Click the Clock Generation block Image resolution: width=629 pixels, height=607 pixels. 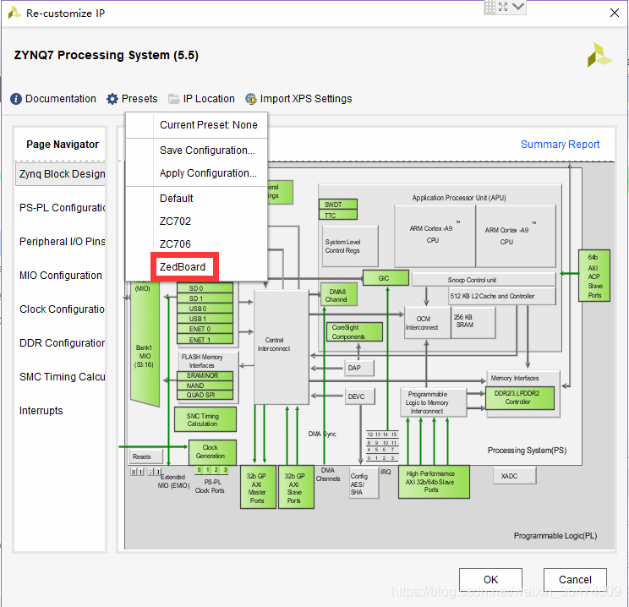212,451
